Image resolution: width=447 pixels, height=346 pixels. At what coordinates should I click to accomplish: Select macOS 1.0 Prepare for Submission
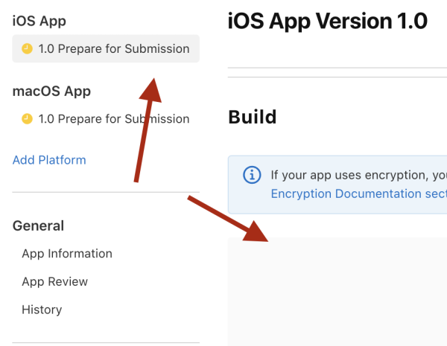point(113,119)
